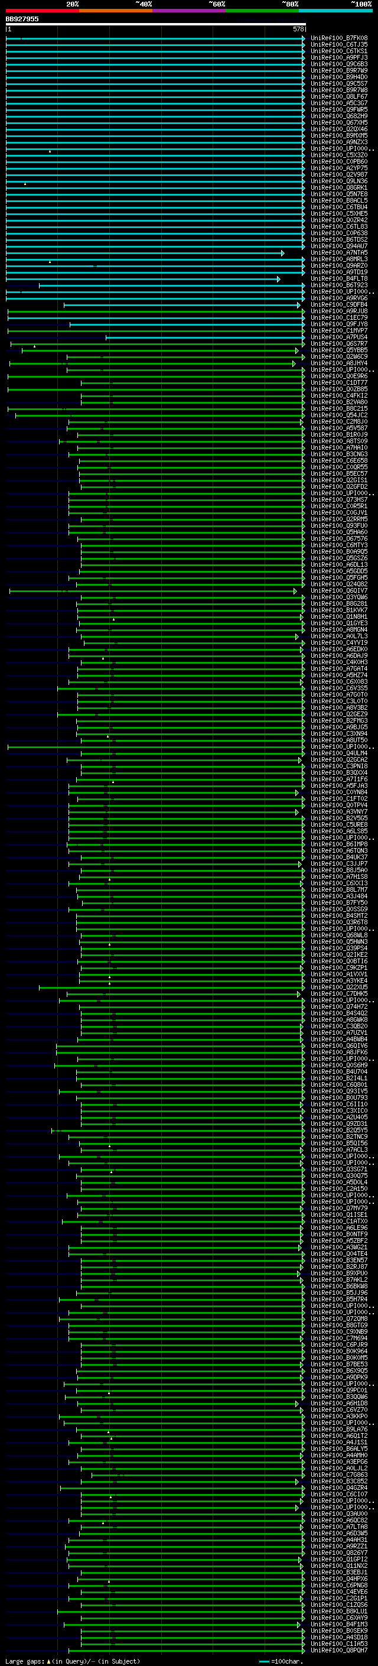Open hit UniRef100_B3C852

pos(338,1481)
